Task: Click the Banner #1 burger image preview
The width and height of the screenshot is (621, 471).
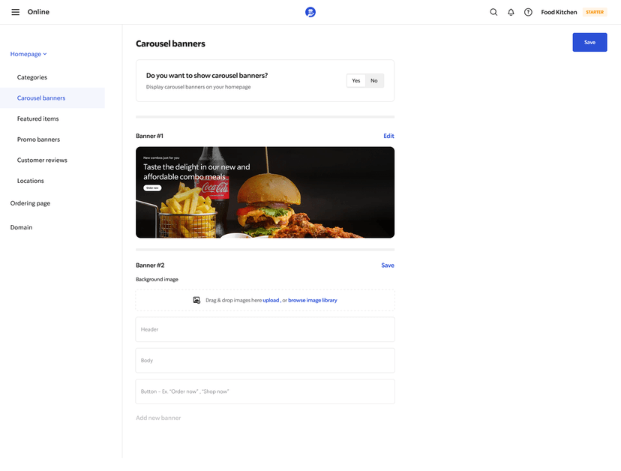Action: tap(265, 193)
